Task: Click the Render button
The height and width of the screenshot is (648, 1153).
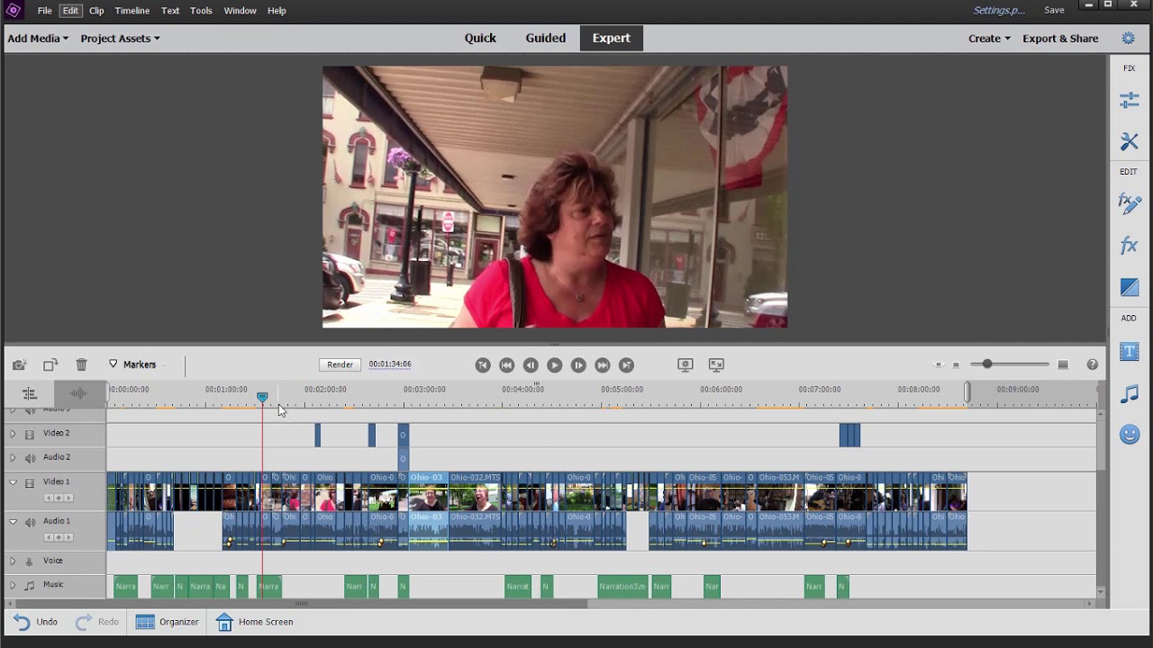Action: [340, 364]
